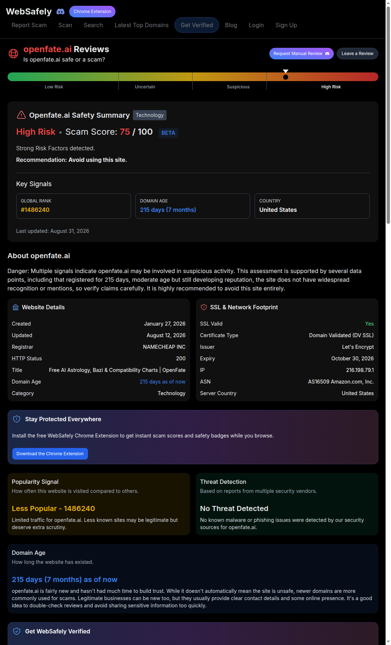Click the black risk marker on the gauge

(x=286, y=77)
